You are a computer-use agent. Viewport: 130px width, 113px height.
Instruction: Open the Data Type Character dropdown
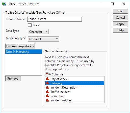click(38, 32)
